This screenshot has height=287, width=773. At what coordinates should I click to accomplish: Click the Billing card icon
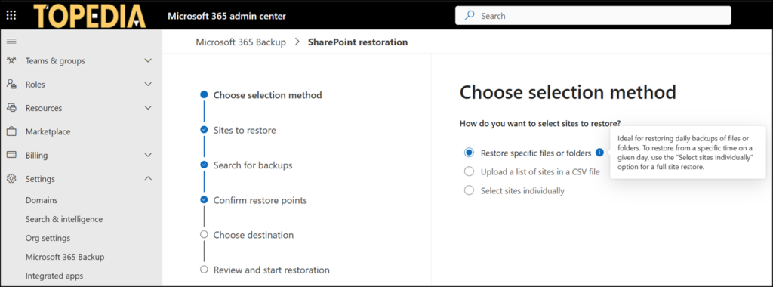tap(11, 156)
